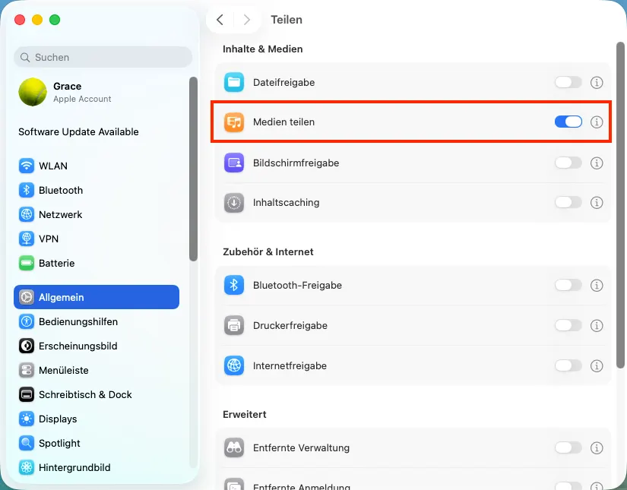627x490 pixels.
Task: Toggle Bluetooth-Freigabe on
Action: click(568, 286)
